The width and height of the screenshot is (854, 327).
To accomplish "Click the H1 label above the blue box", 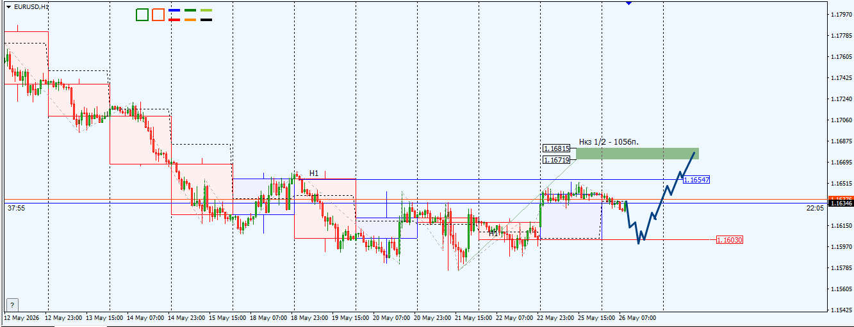I will click(x=314, y=173).
